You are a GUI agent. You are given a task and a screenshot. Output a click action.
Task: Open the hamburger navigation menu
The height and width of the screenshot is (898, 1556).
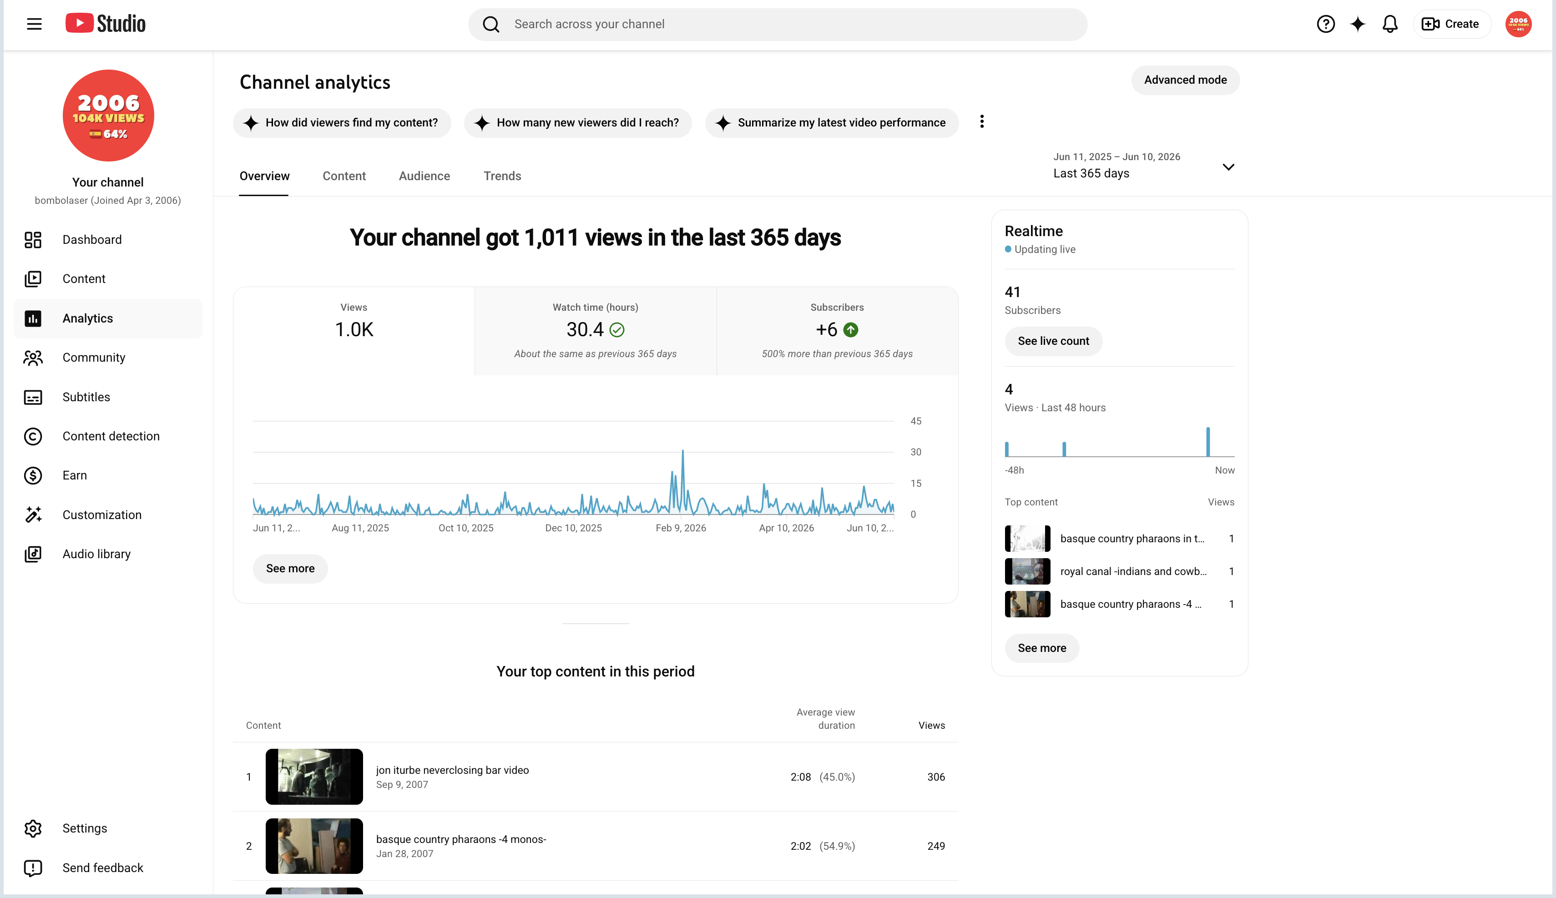pos(35,24)
